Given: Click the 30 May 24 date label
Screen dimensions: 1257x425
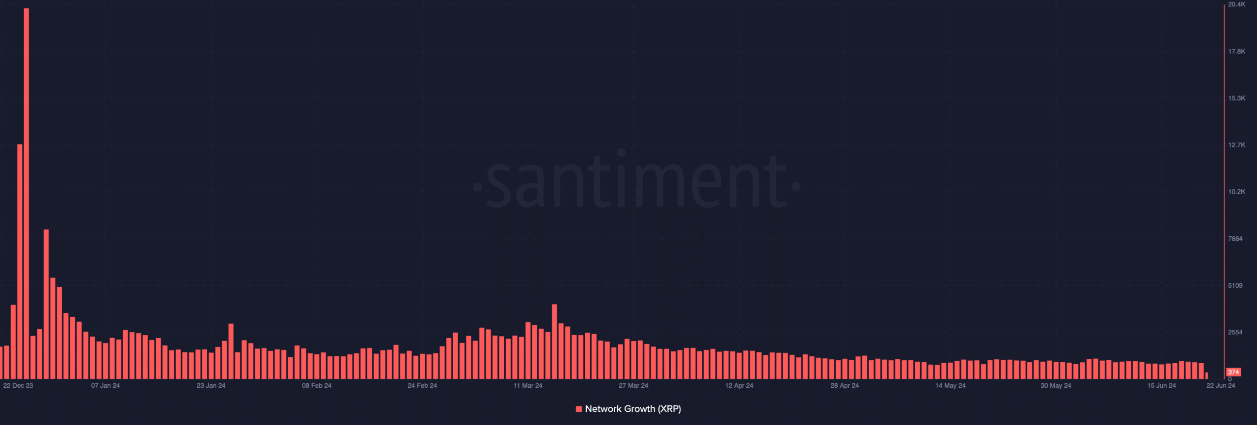Looking at the screenshot, I should click(1056, 386).
